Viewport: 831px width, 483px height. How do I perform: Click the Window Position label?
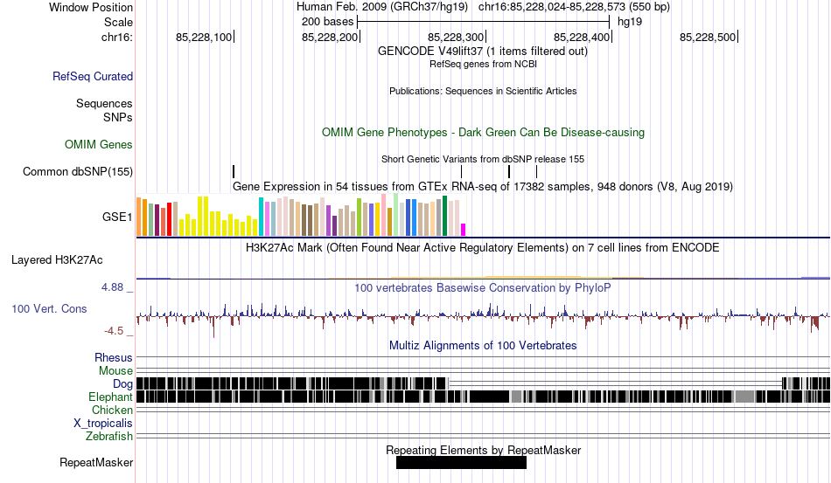pos(91,7)
